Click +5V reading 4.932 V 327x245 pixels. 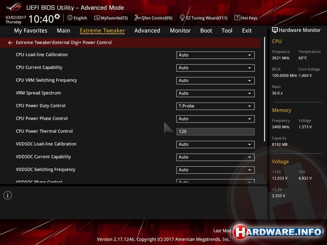point(305,179)
